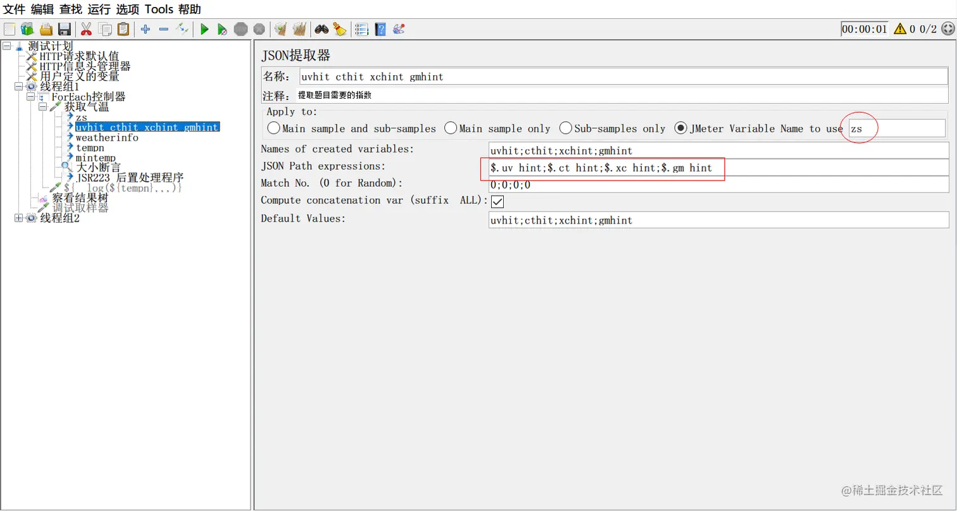Open Help with question mark book icon
Viewport: 957px width, 511px height.
pos(380,29)
